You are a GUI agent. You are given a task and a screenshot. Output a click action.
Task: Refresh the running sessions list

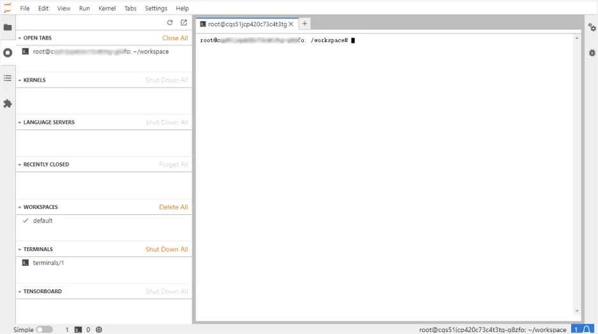[x=170, y=22]
